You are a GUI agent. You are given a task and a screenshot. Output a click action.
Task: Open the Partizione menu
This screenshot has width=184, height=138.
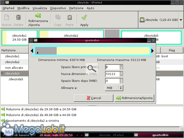76,8
